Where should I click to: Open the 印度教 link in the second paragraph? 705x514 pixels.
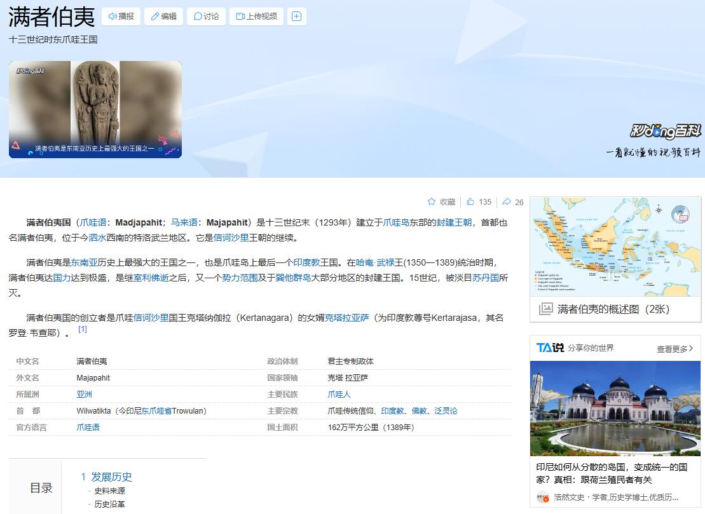pos(306,262)
